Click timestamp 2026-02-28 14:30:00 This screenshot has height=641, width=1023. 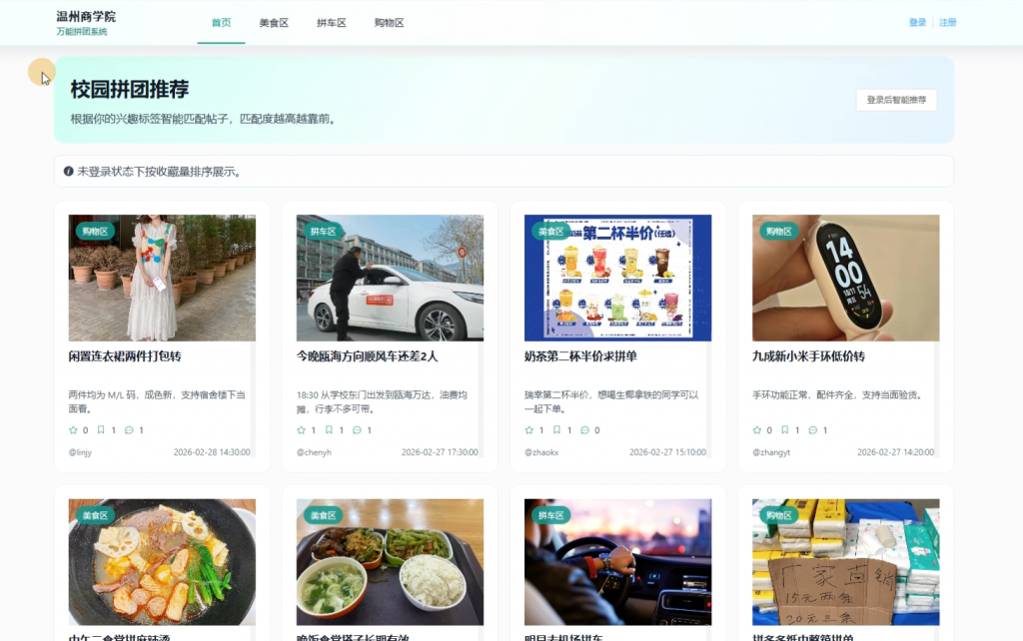212,452
